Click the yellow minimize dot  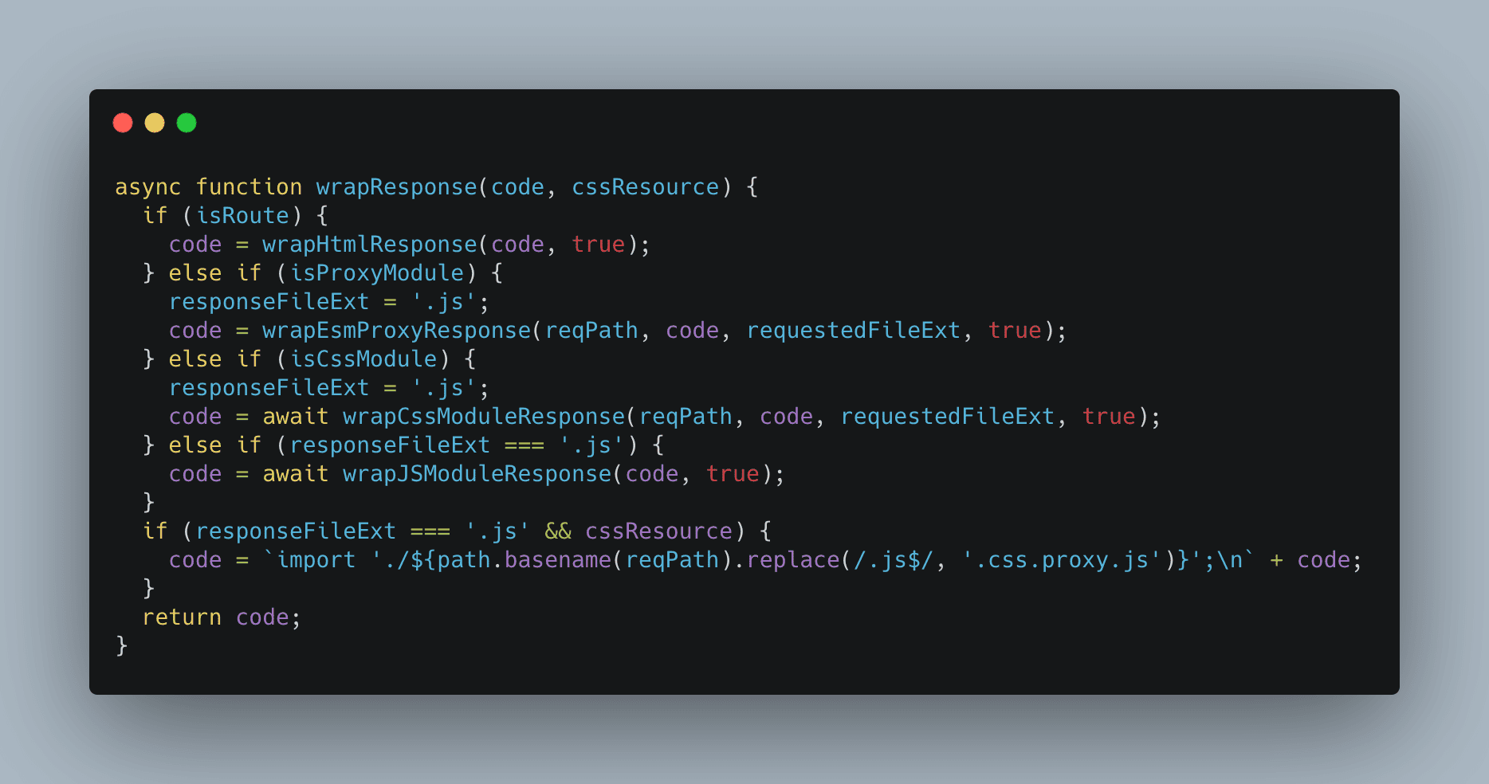(155, 123)
